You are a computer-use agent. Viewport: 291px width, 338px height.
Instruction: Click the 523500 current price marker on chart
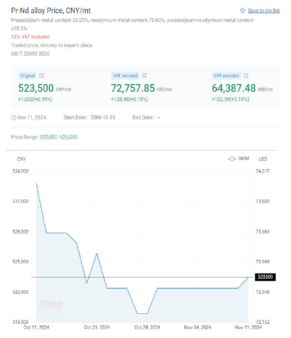[x=265, y=277]
